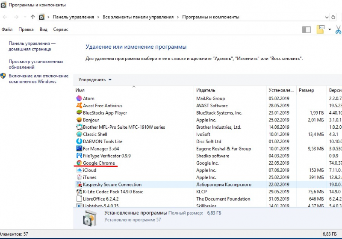Click KLCP publisher cell
Image resolution: width=342 pixels, height=239 pixels.
point(201,192)
